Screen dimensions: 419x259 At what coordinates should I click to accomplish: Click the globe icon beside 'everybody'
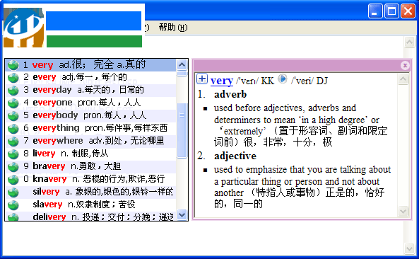pos(13,116)
